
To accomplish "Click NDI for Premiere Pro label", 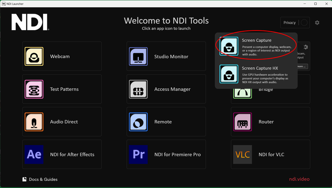I will coord(177,154).
